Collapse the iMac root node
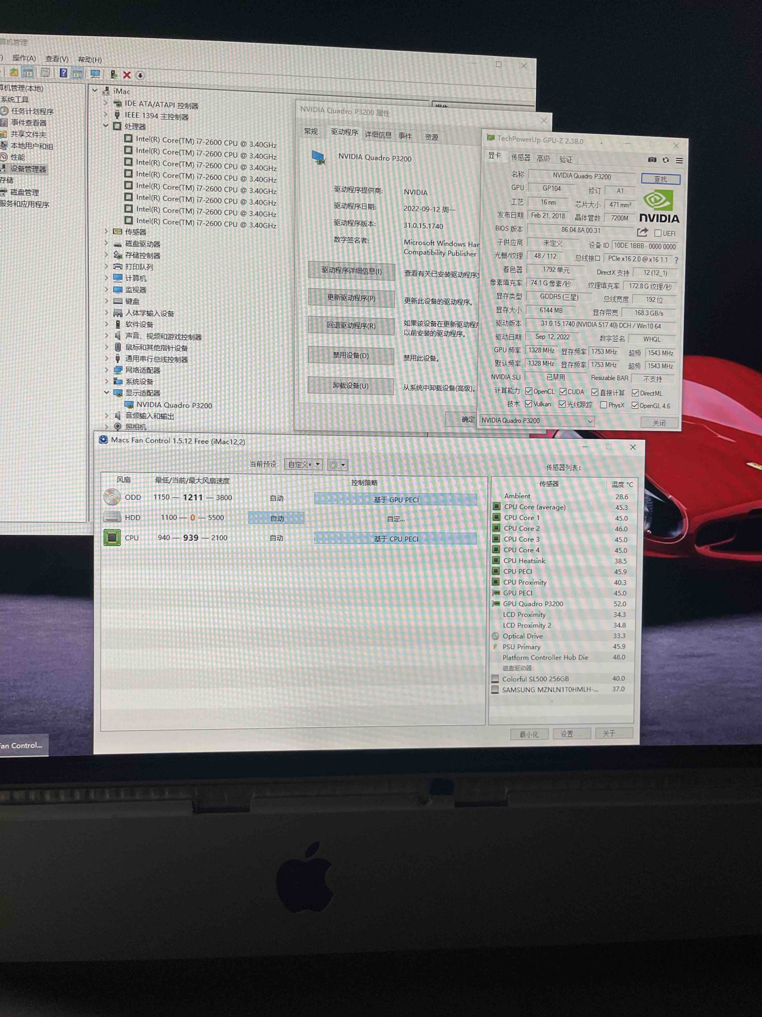Image resolution: width=762 pixels, height=1017 pixels. click(95, 90)
